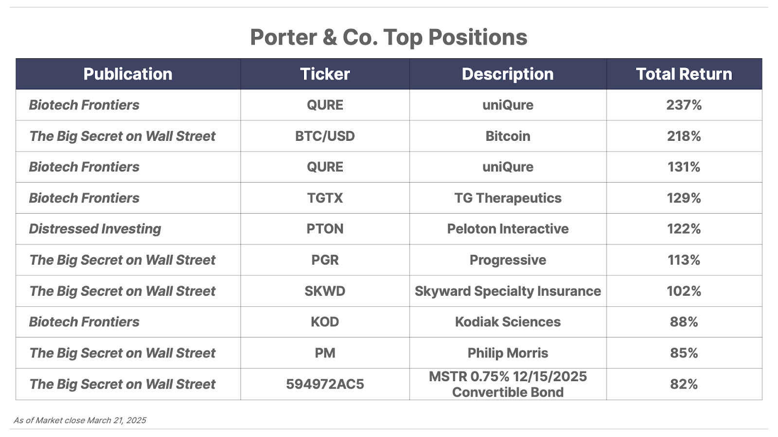The width and height of the screenshot is (778, 437).
Task: Select the 594972AC5 ticker cell
Action: (x=325, y=384)
